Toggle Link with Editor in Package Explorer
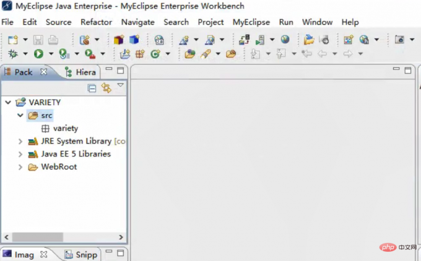Screen dimensions: 421x261 tap(106, 88)
